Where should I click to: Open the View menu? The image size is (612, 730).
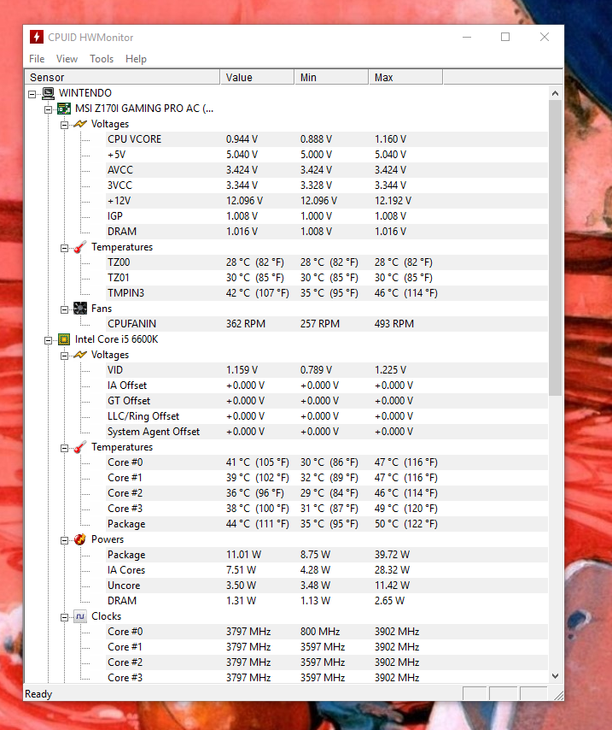pyautogui.click(x=67, y=59)
